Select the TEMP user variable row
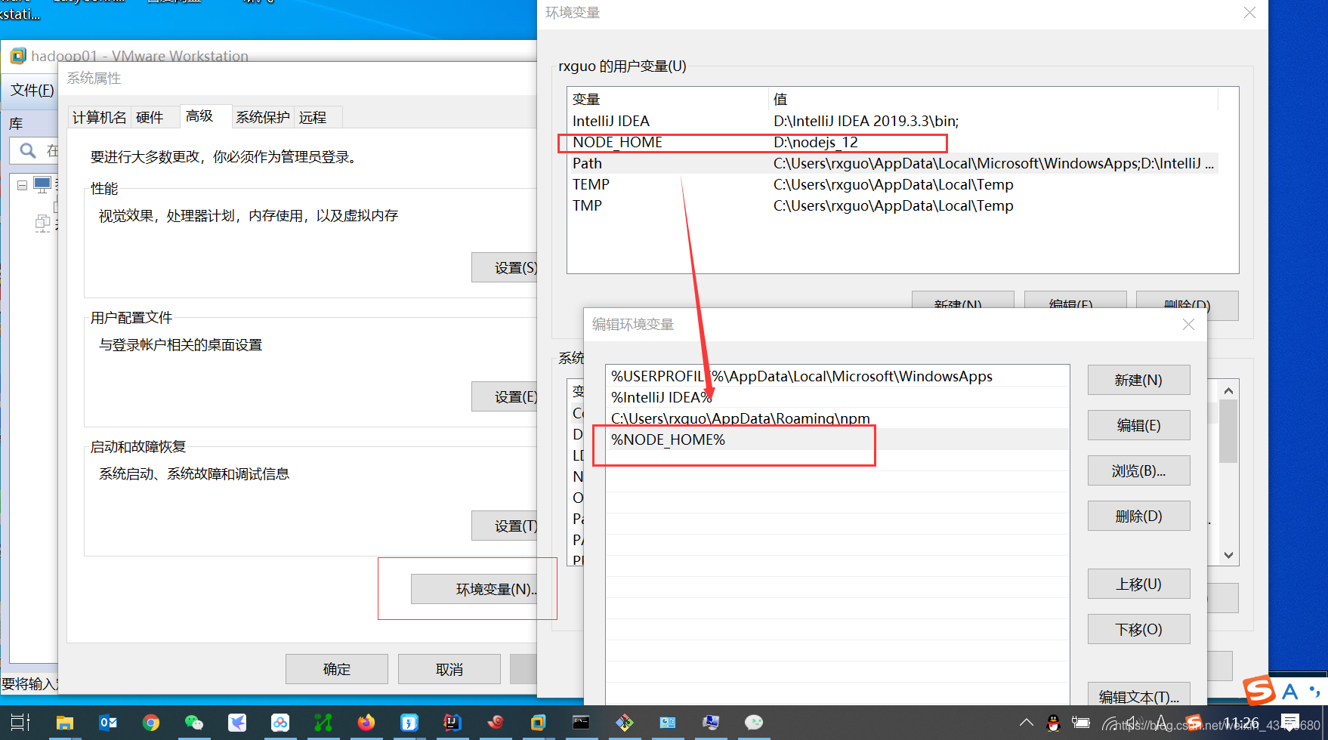The width and height of the screenshot is (1328, 740). click(894, 184)
